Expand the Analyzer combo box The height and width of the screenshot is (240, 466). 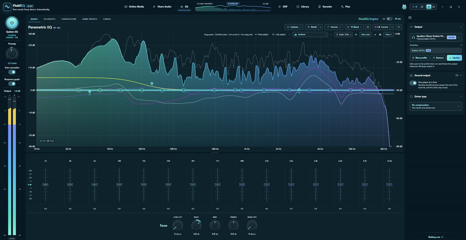[310, 34]
